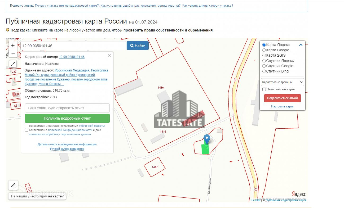This screenshot has width=344, height=208.
Task: Switch to Спутник Google imagery
Action: pos(264,66)
